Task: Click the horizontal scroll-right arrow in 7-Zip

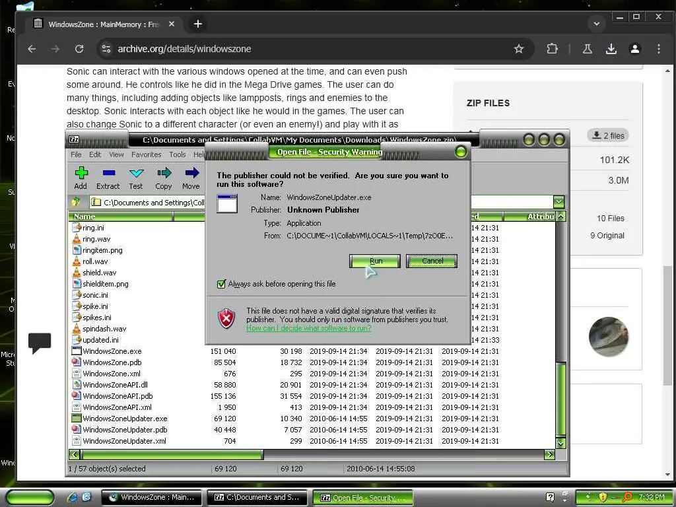Action: tap(550, 454)
